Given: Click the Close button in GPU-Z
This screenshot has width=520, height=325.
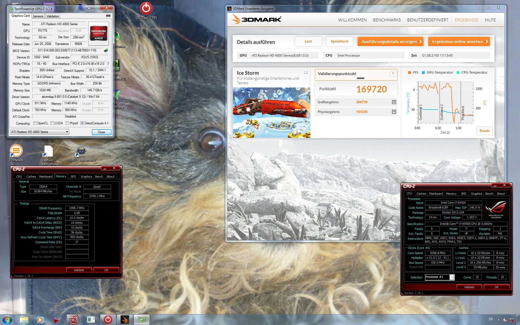Looking at the screenshot, I should 101,132.
